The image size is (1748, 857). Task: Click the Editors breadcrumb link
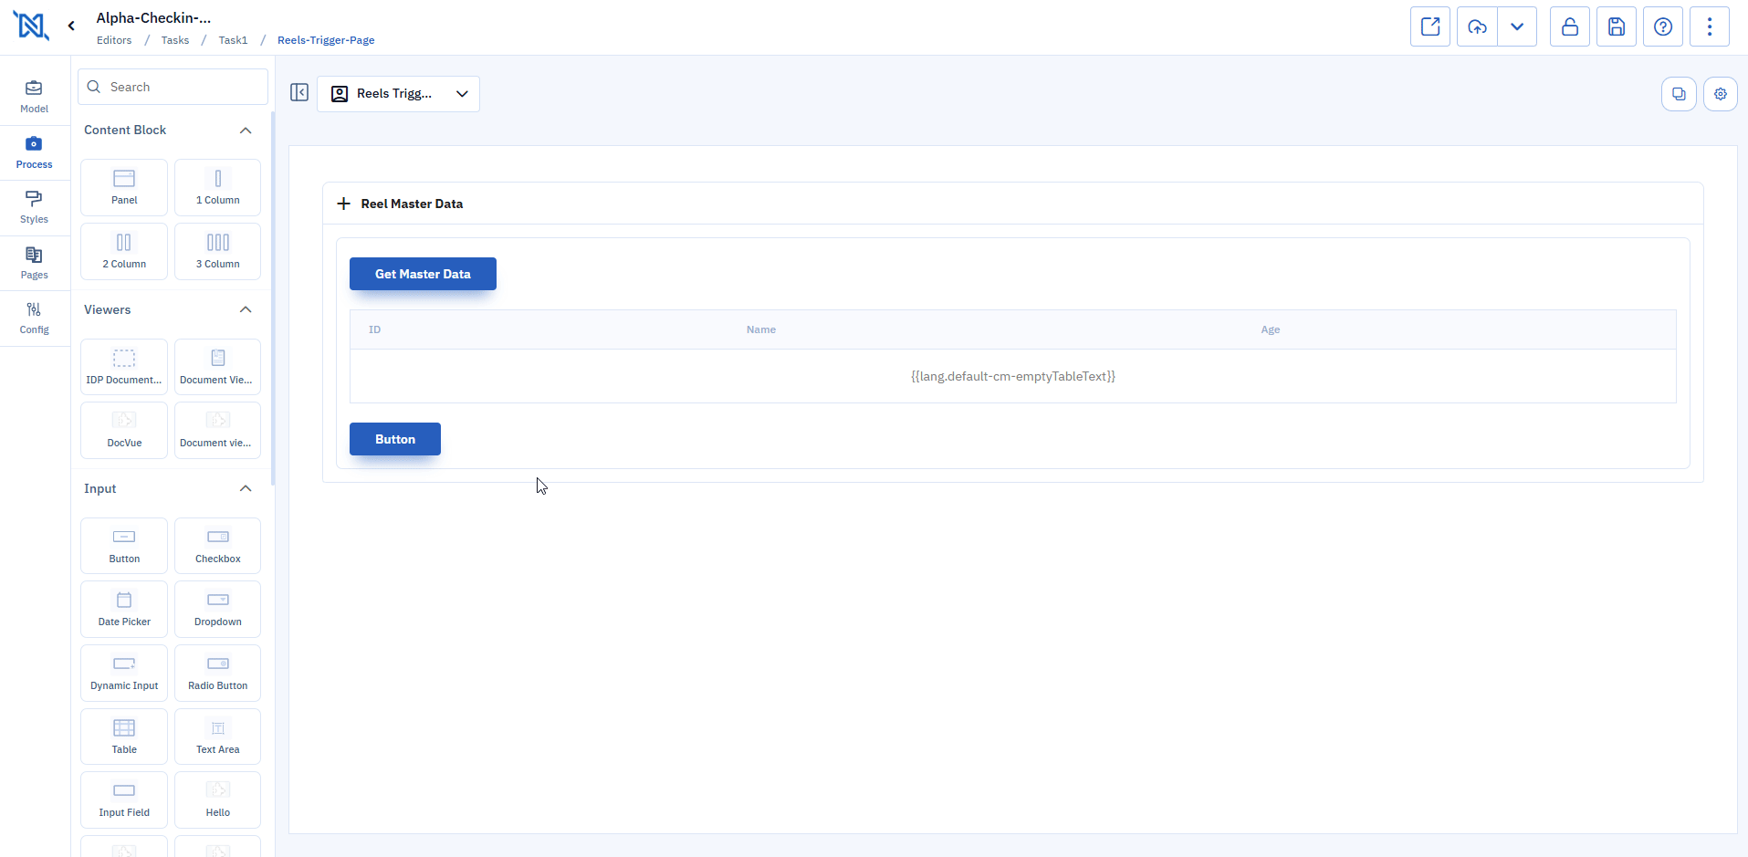(x=114, y=40)
